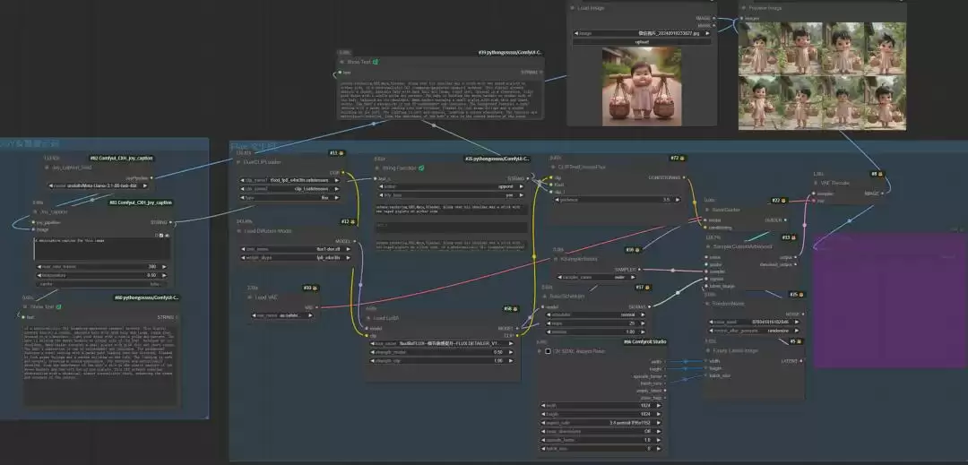Toggle the small checkbox above Joy_caption prompt text
This screenshot has height=465, width=968.
[161, 235]
